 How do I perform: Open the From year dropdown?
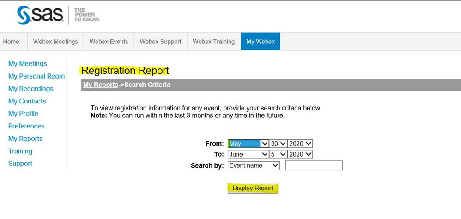(x=300, y=143)
